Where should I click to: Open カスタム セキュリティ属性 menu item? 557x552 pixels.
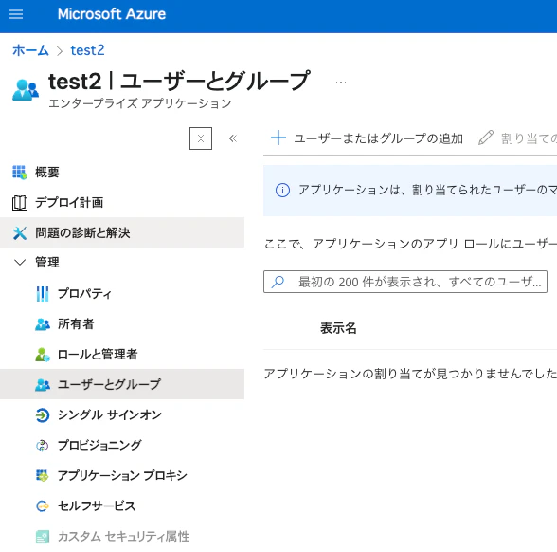[x=122, y=537]
